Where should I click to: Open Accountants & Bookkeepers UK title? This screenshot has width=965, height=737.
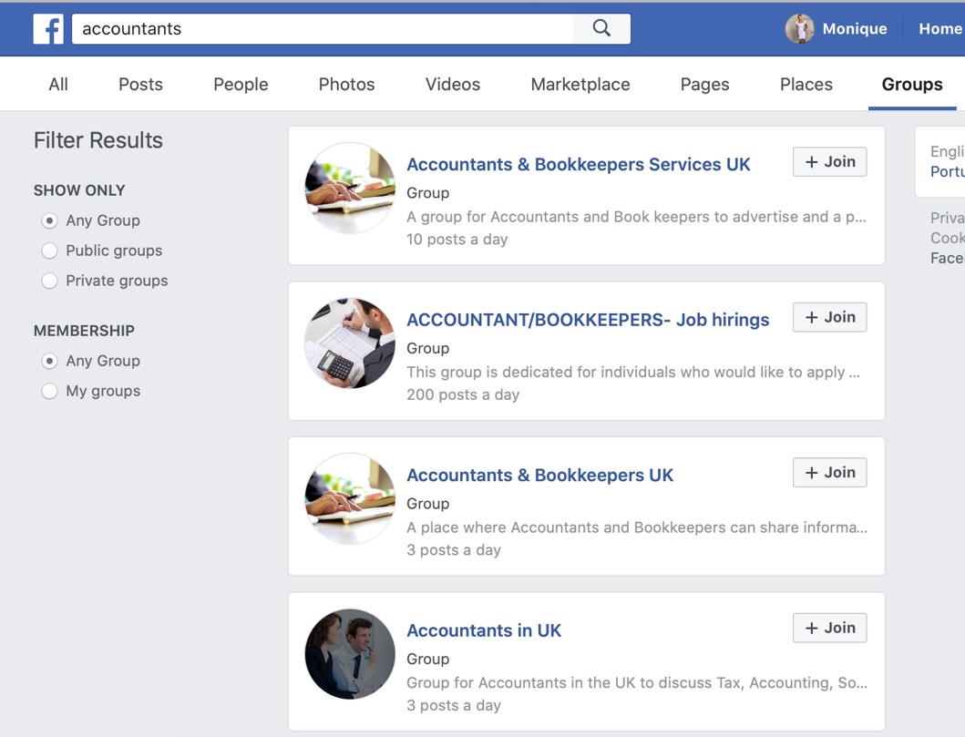pos(539,475)
